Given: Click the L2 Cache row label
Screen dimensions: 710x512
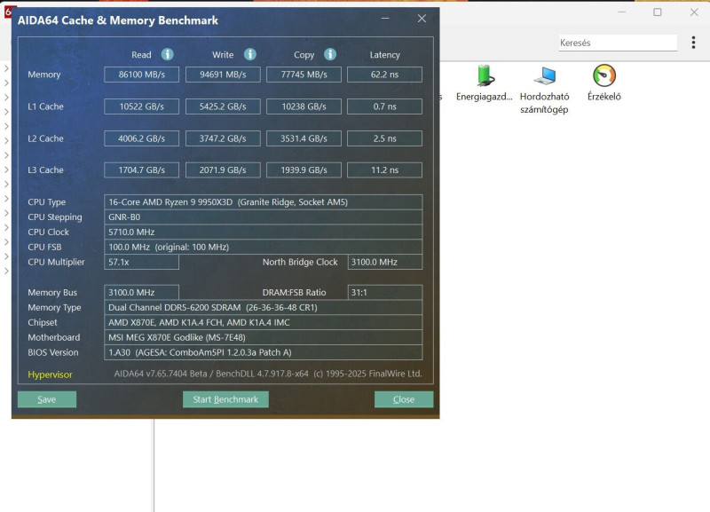Looking at the screenshot, I should [45, 138].
